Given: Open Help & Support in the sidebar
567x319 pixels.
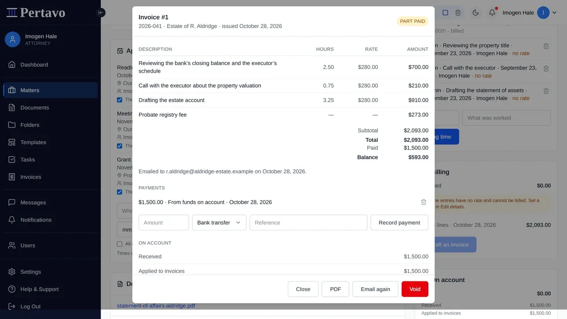Looking at the screenshot, I should tap(50, 289).
